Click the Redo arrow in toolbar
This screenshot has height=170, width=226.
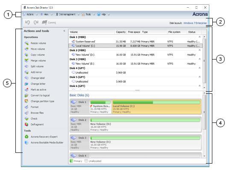tap(36, 22)
